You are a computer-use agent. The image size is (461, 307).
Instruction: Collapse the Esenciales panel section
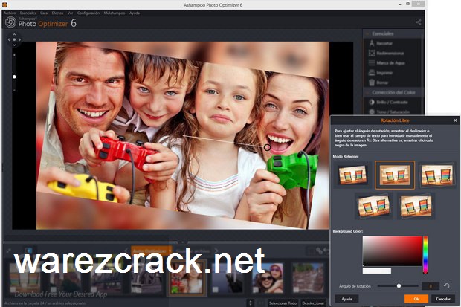point(367,33)
